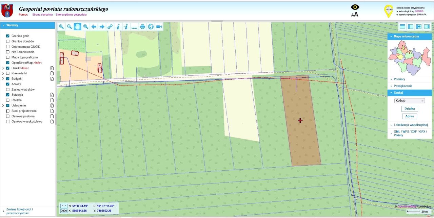Screen dimensions: 434x218
Task: Select the ruler measurement tool
Action: (x=135, y=27)
